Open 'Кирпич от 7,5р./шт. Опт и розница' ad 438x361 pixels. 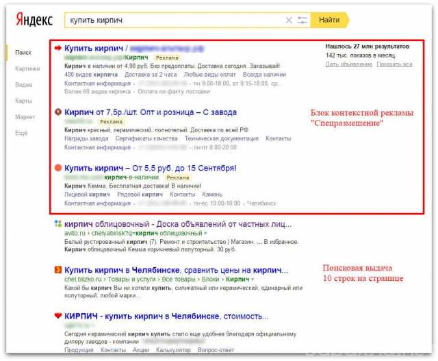[151, 112]
